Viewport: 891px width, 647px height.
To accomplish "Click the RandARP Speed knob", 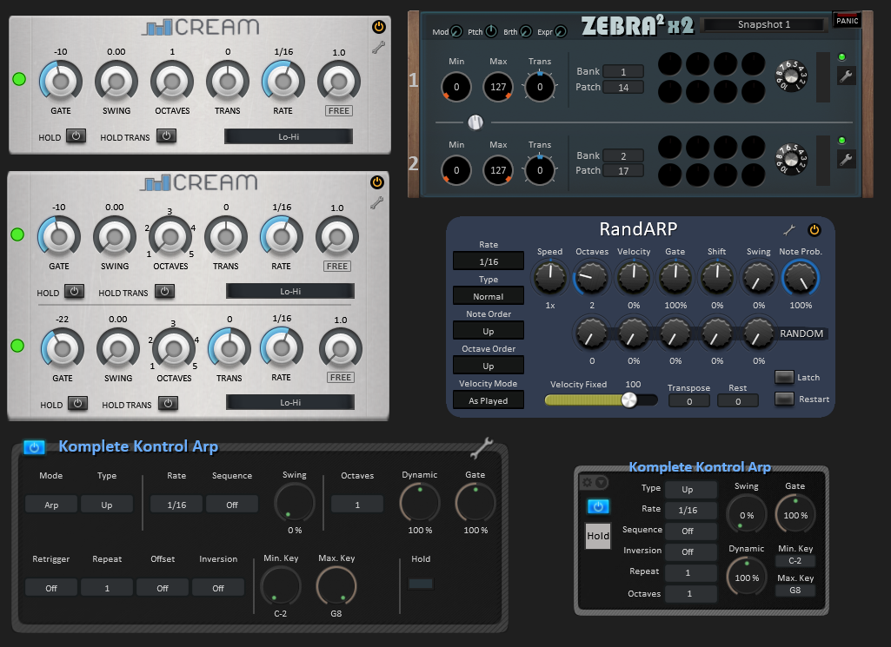I will tap(550, 277).
